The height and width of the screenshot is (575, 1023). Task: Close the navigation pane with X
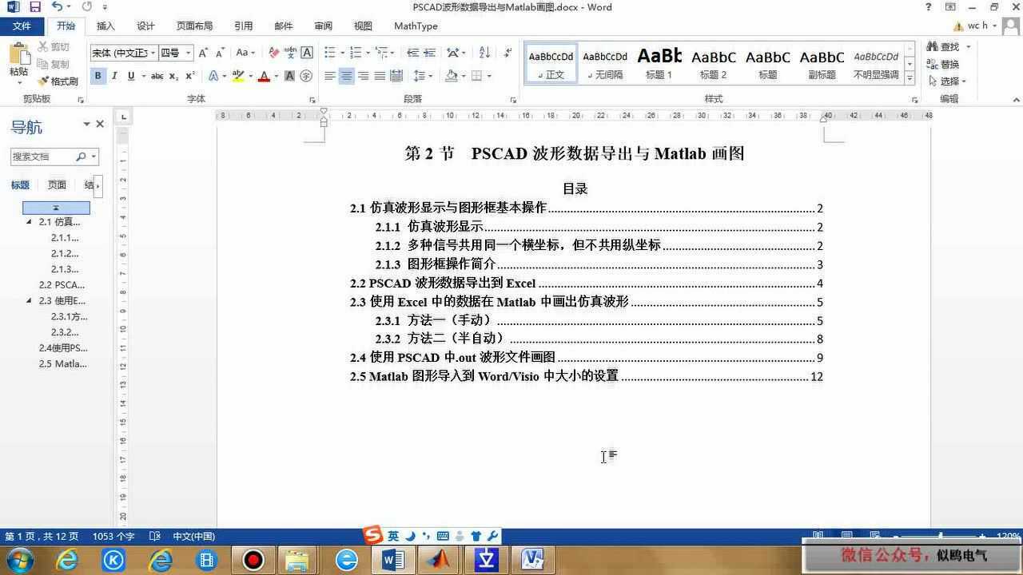point(100,124)
